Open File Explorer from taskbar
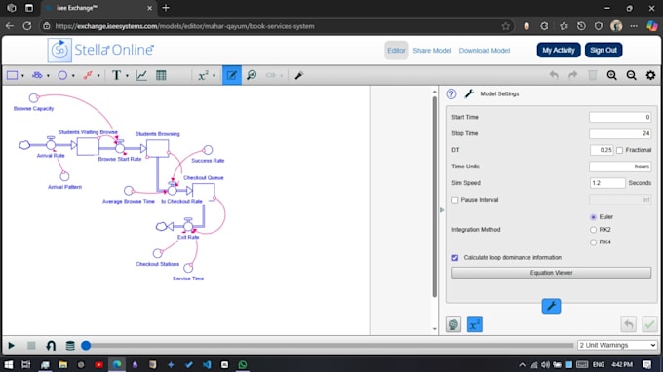 [62, 364]
